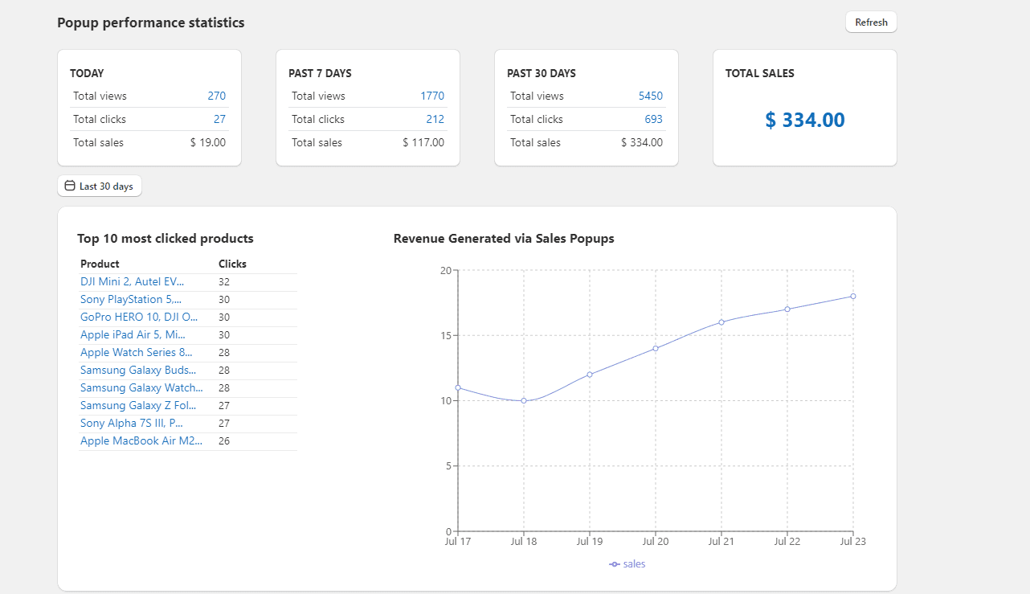Click the lowest chart point at Jul 18
The height and width of the screenshot is (594, 1030).
[524, 399]
